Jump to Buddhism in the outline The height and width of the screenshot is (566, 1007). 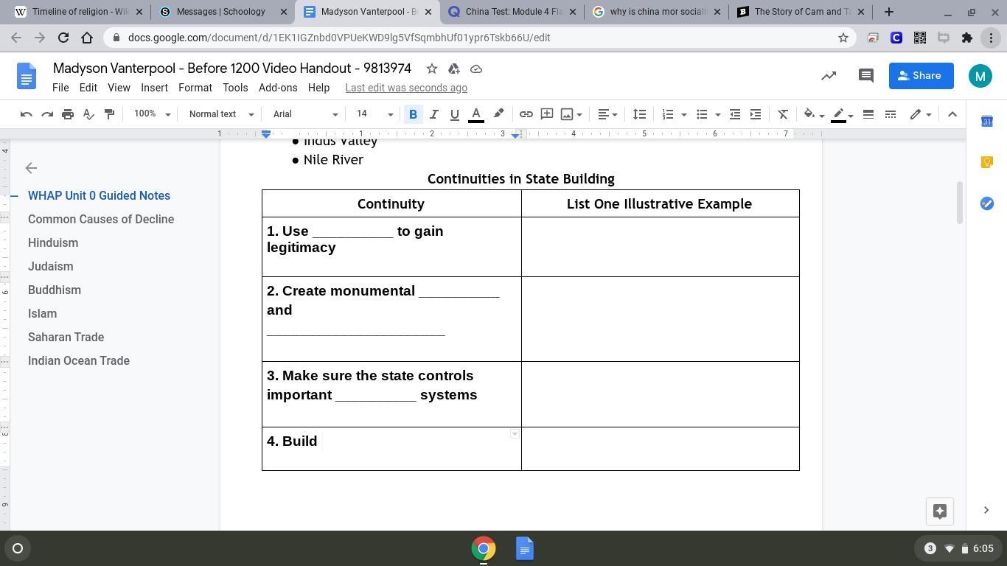tap(55, 290)
